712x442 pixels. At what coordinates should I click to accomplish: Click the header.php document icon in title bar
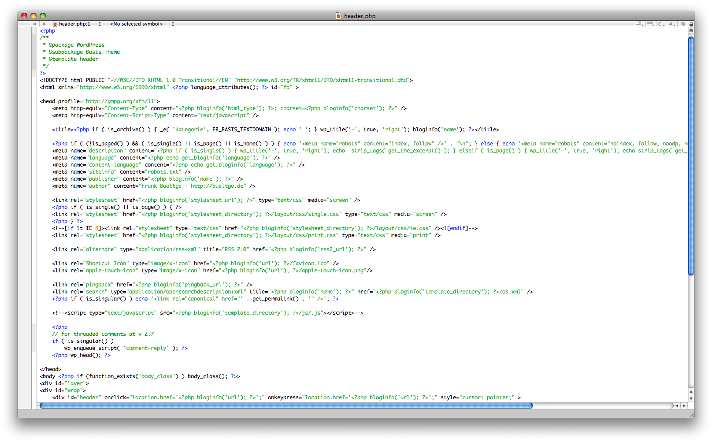tap(338, 16)
